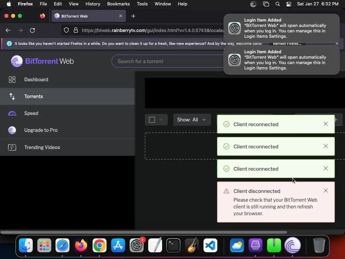Open Spotlight search in menu bar
This screenshot has height=259, width=345.
point(278,4)
